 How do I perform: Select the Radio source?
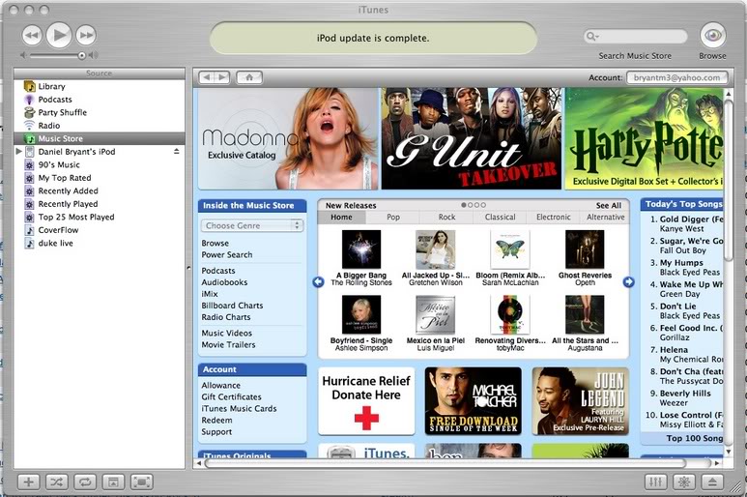(x=100, y=126)
